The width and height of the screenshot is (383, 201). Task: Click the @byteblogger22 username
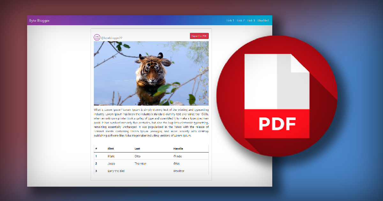[112, 38]
